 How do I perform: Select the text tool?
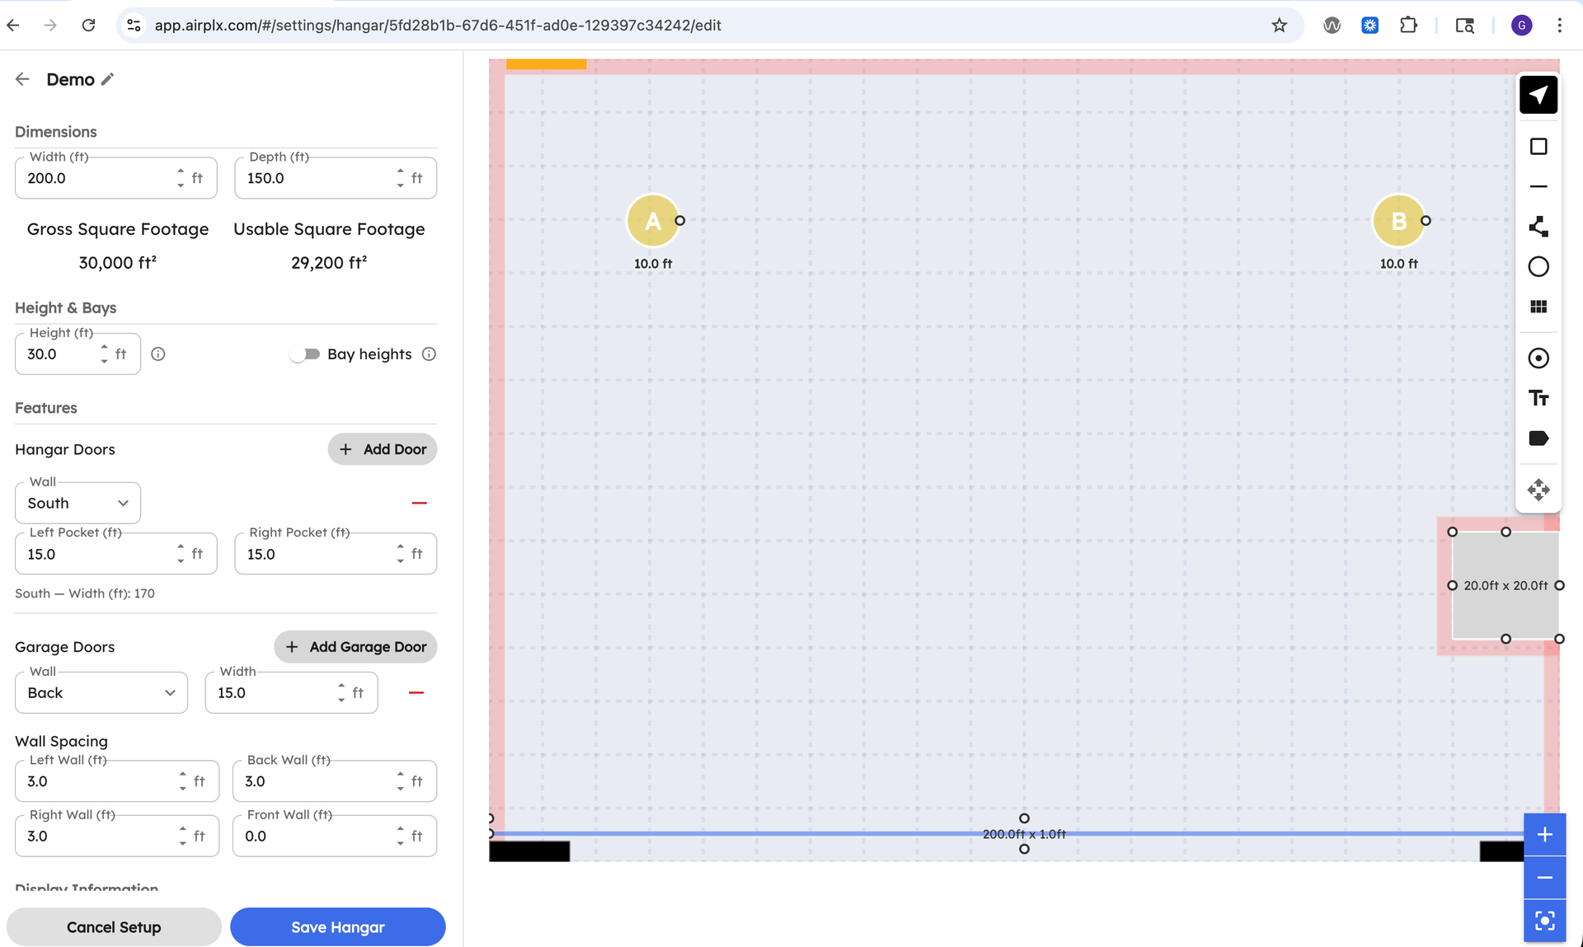pos(1538,397)
